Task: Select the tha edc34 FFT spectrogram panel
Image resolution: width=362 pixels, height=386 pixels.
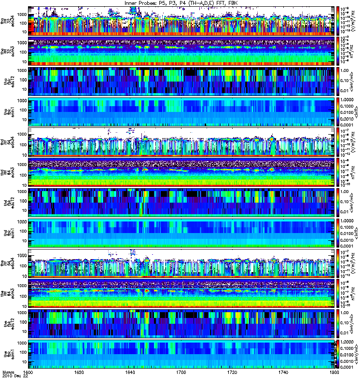Action: coord(181,21)
